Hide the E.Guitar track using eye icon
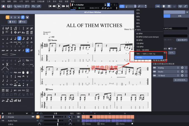189x126 pixels. pos(33,117)
